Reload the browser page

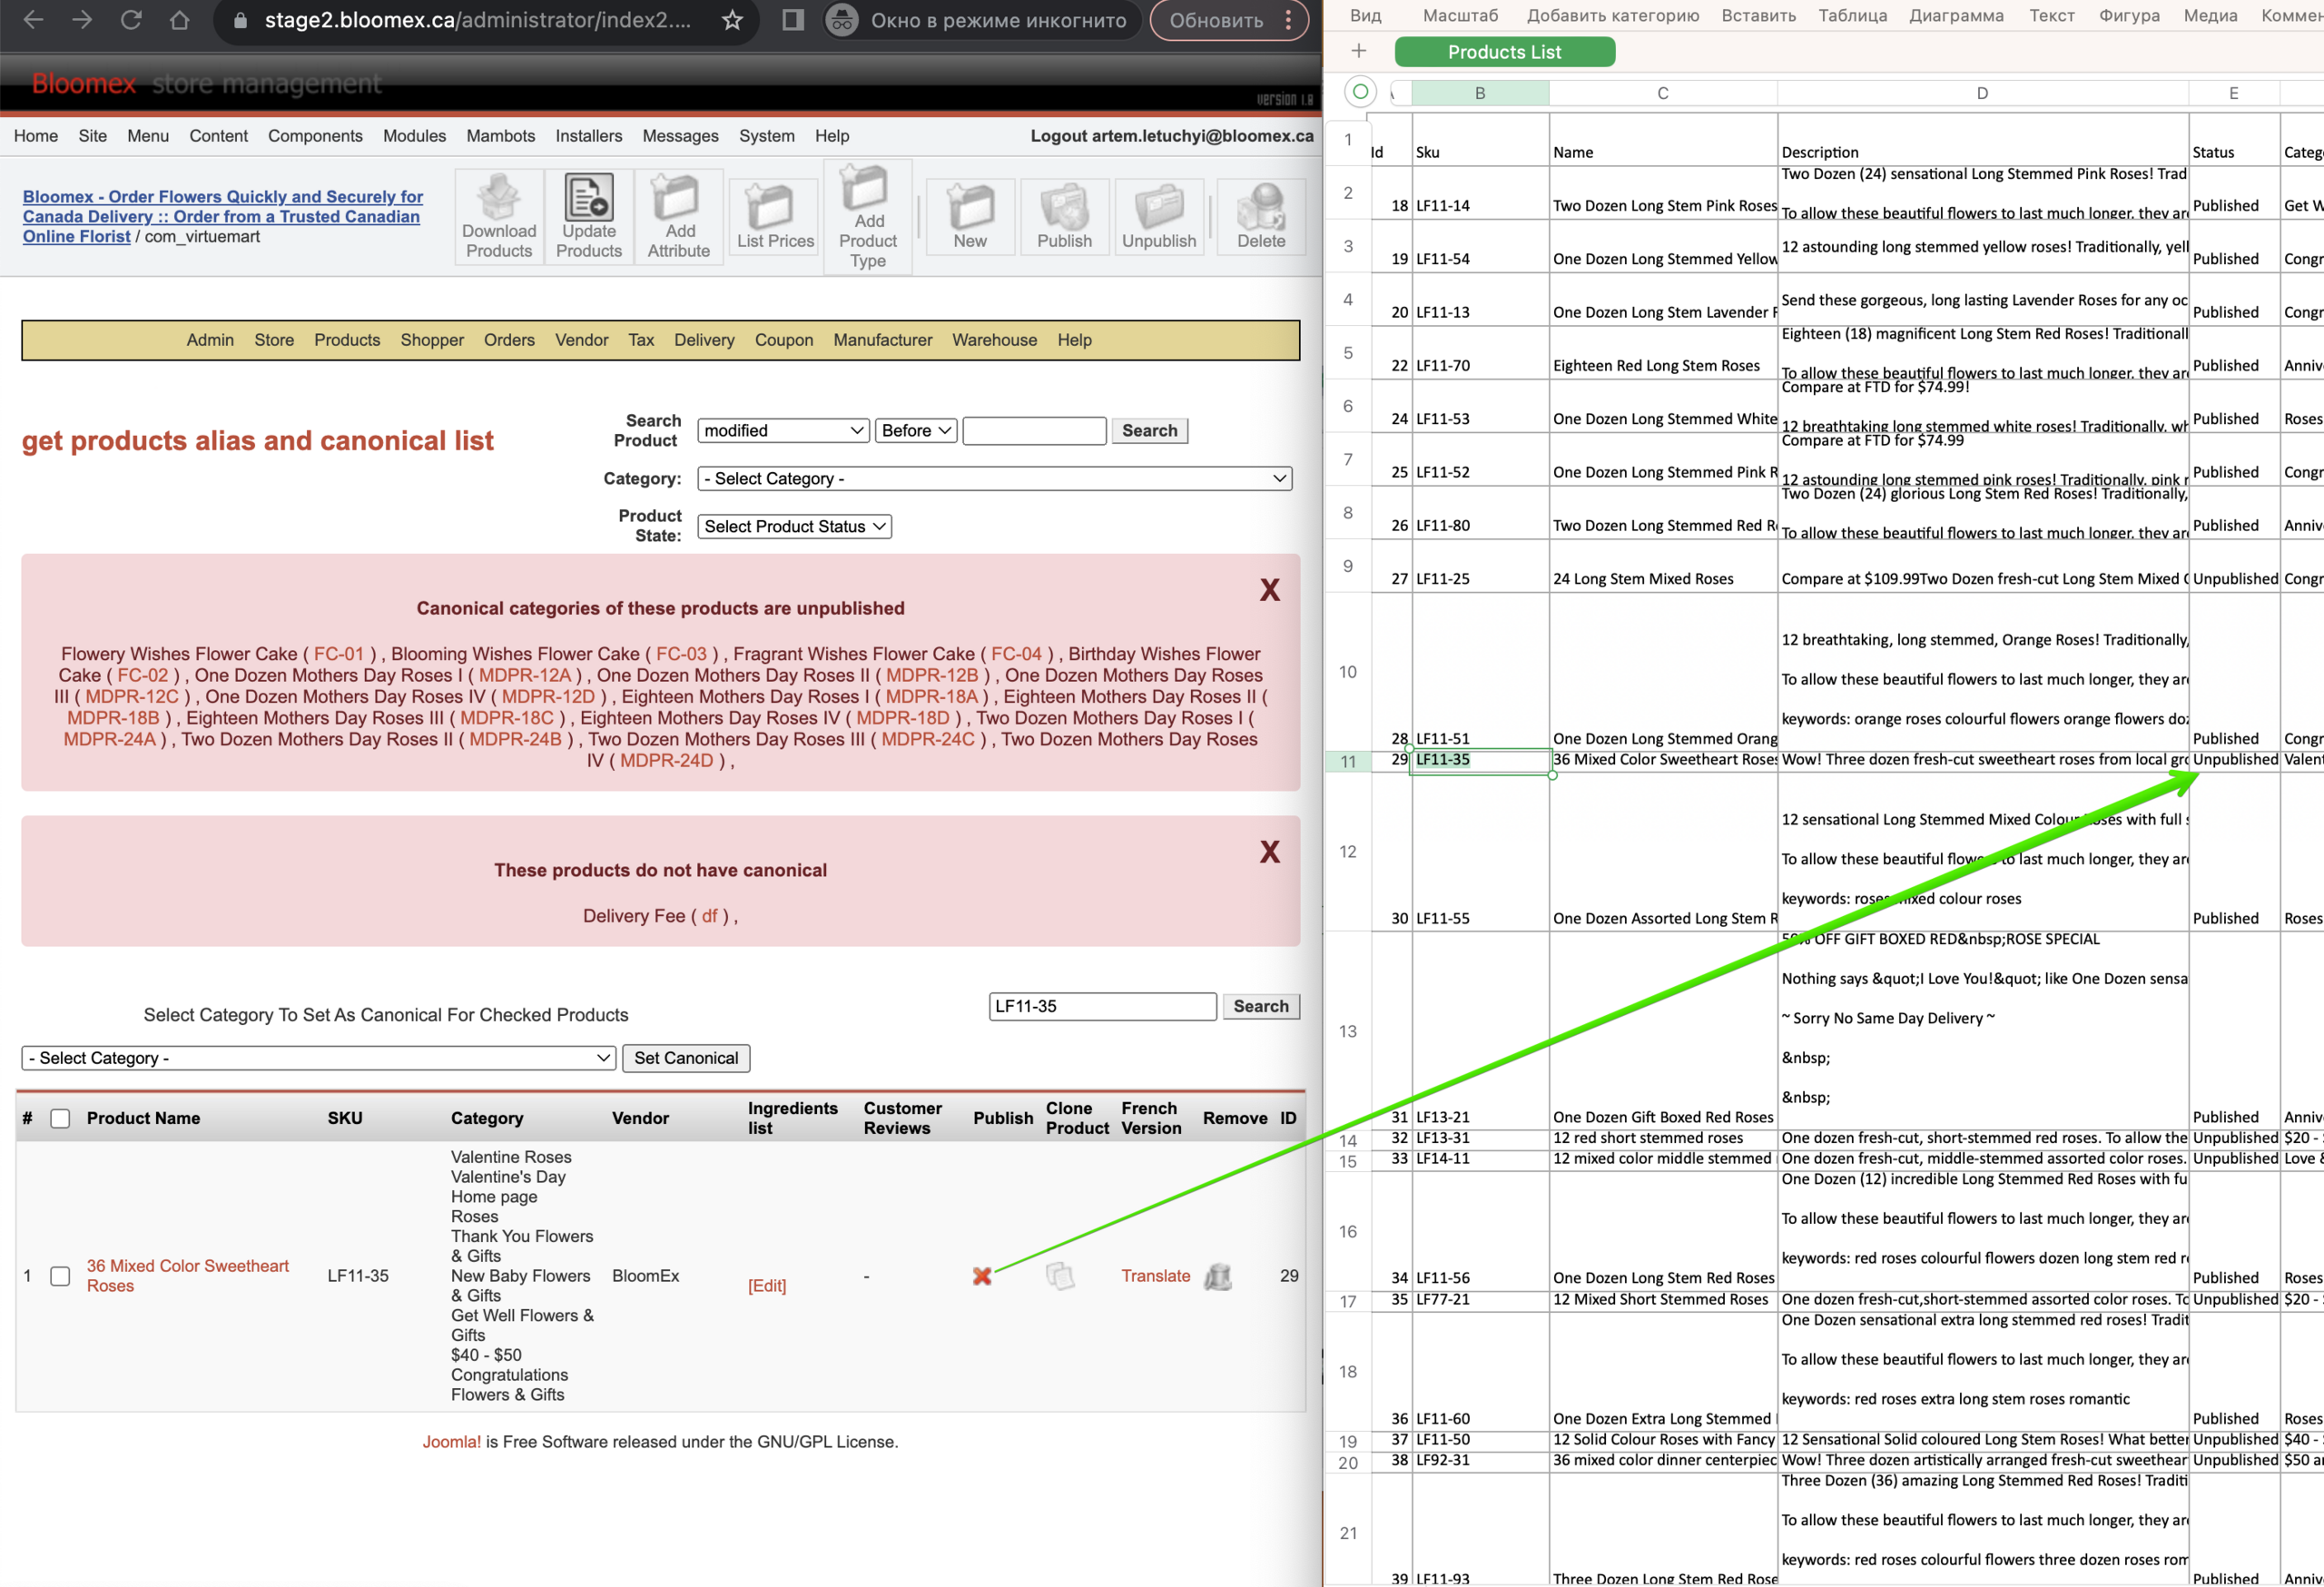(x=131, y=20)
